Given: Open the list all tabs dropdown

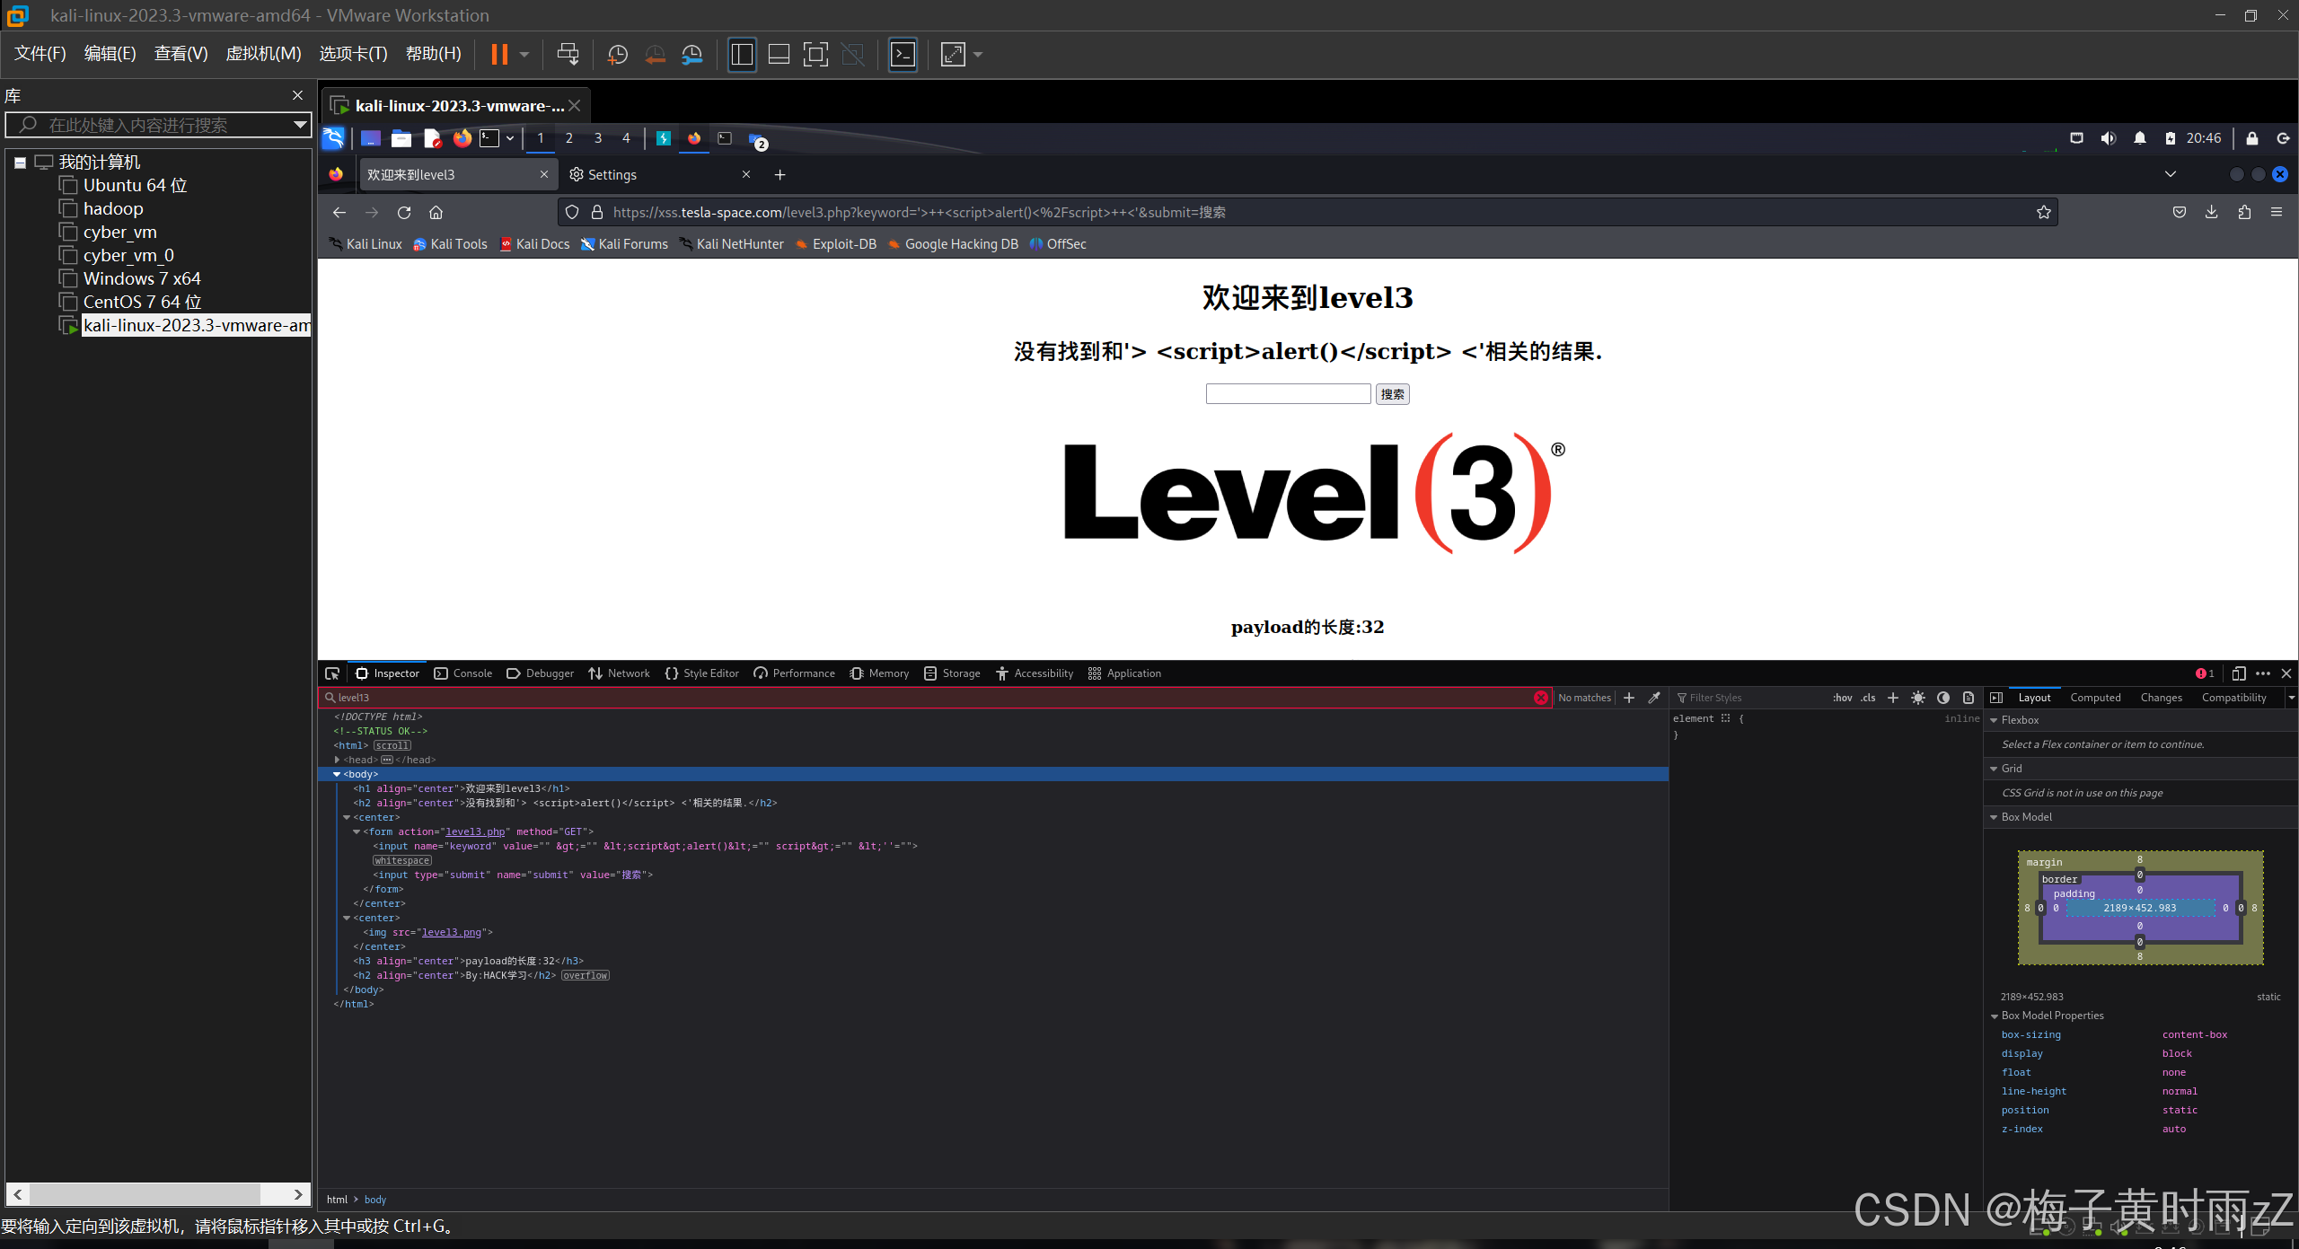Looking at the screenshot, I should click(x=2171, y=174).
